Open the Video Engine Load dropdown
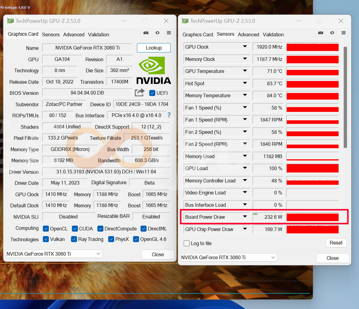The height and width of the screenshot is (309, 359). (245, 192)
